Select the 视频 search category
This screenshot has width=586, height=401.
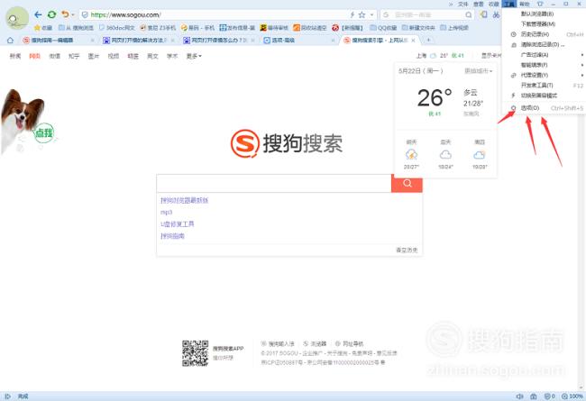coord(114,56)
